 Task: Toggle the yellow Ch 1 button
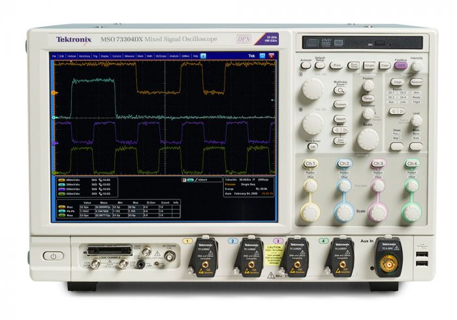pyautogui.click(x=310, y=163)
